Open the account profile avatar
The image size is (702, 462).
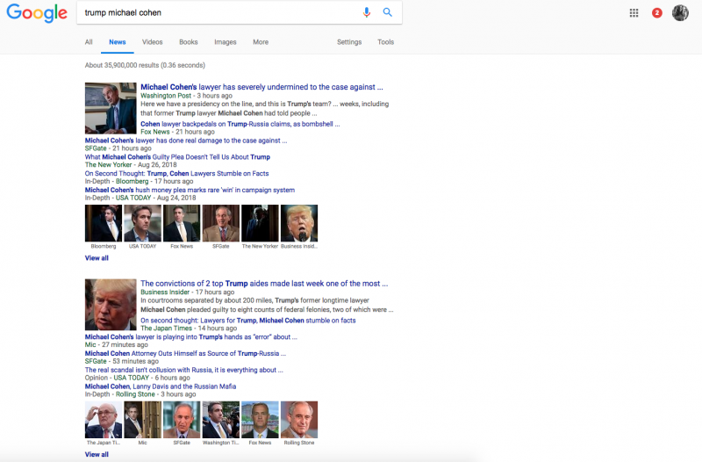pyautogui.click(x=680, y=13)
